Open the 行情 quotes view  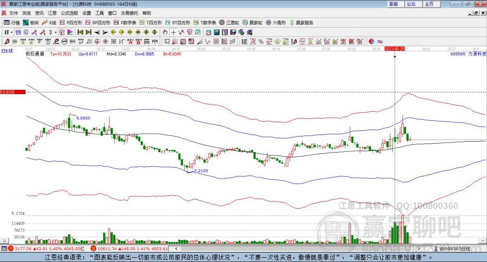(x=11, y=23)
